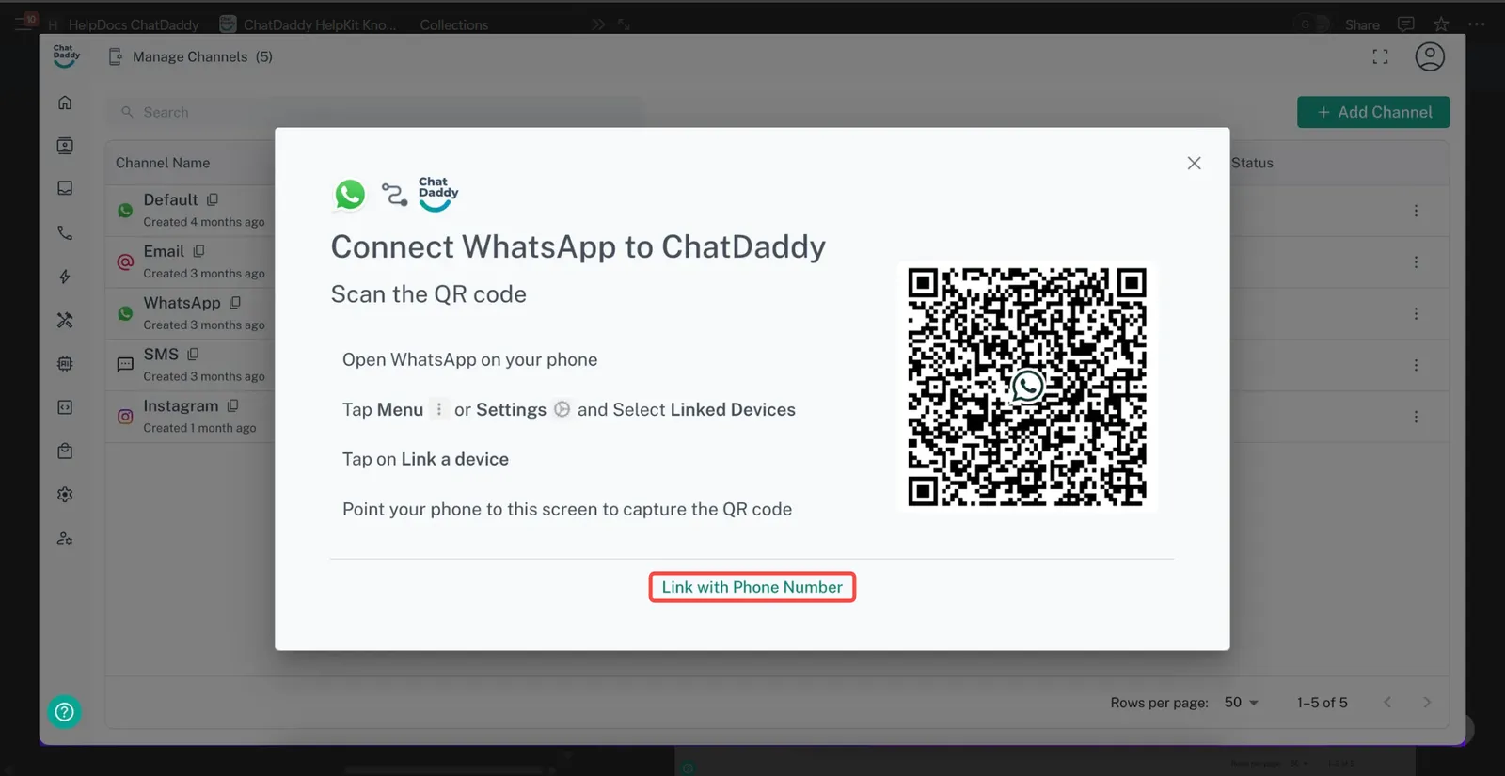Viewport: 1505px width, 776px height.
Task: Open the inbox icon in sidebar
Action: click(65, 188)
